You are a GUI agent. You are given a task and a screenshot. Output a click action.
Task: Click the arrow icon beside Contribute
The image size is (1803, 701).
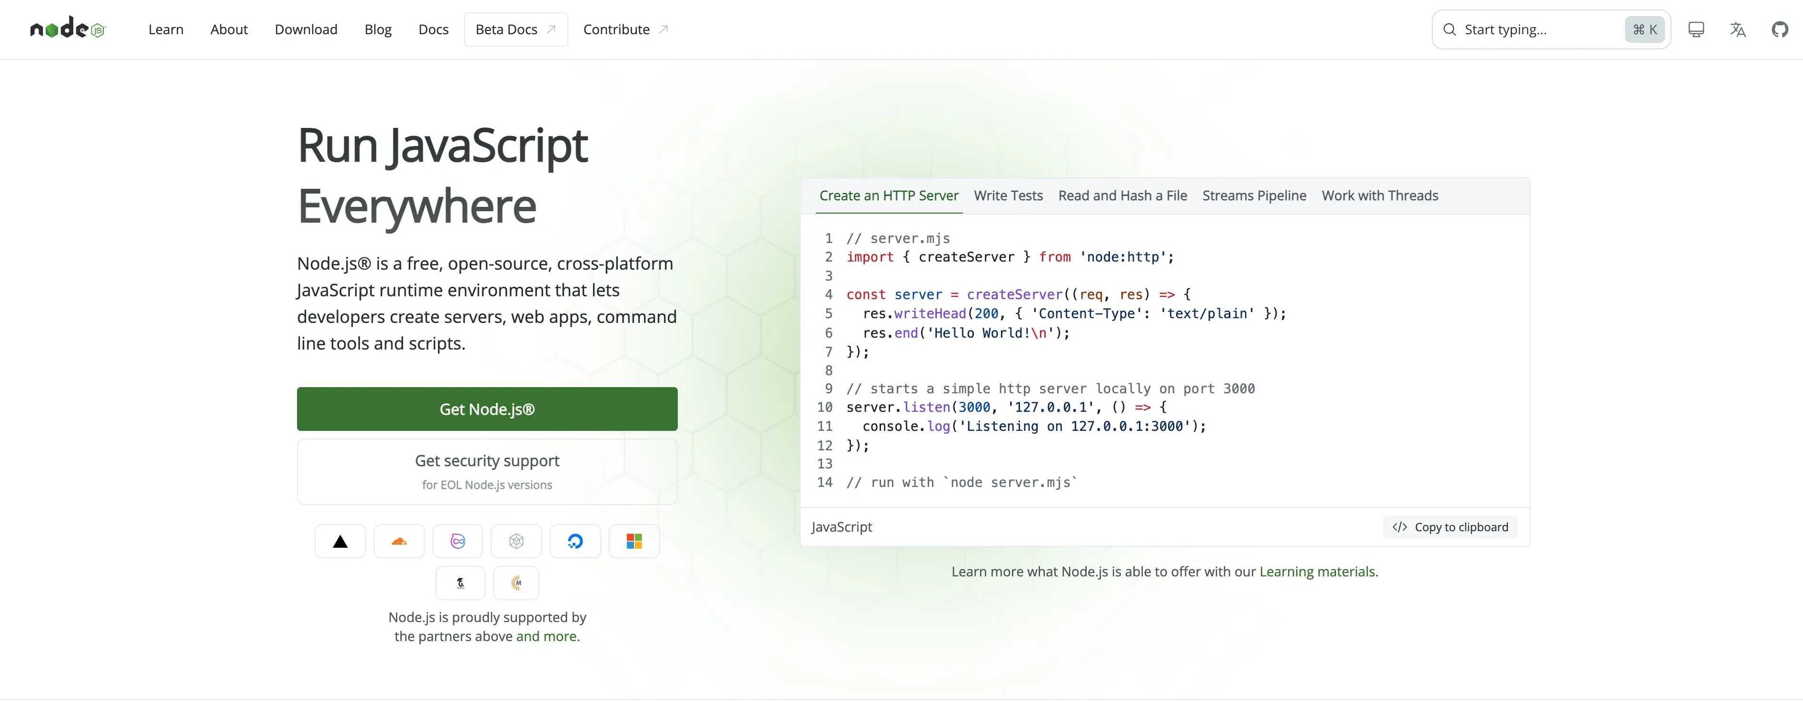(664, 29)
